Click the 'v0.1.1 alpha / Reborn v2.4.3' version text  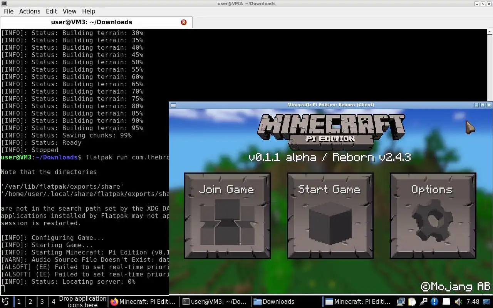pyautogui.click(x=330, y=157)
